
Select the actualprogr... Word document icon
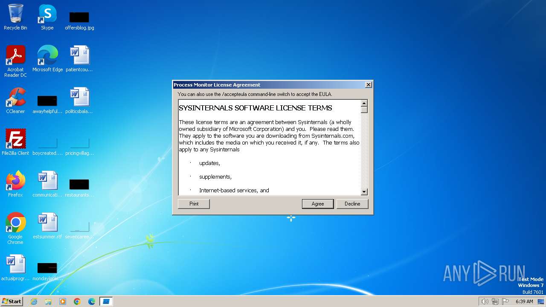[x=15, y=267]
